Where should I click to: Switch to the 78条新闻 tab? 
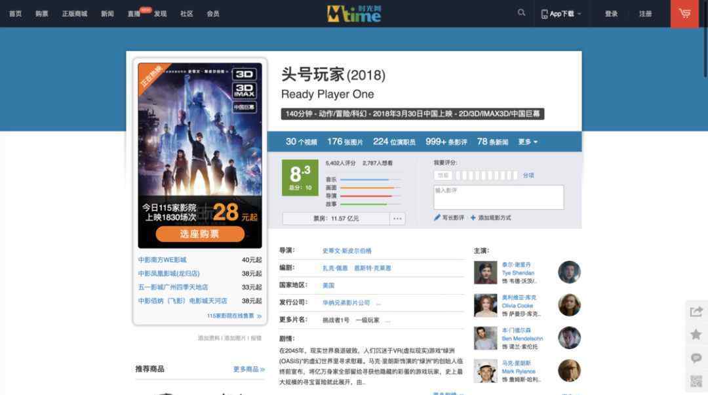492,142
